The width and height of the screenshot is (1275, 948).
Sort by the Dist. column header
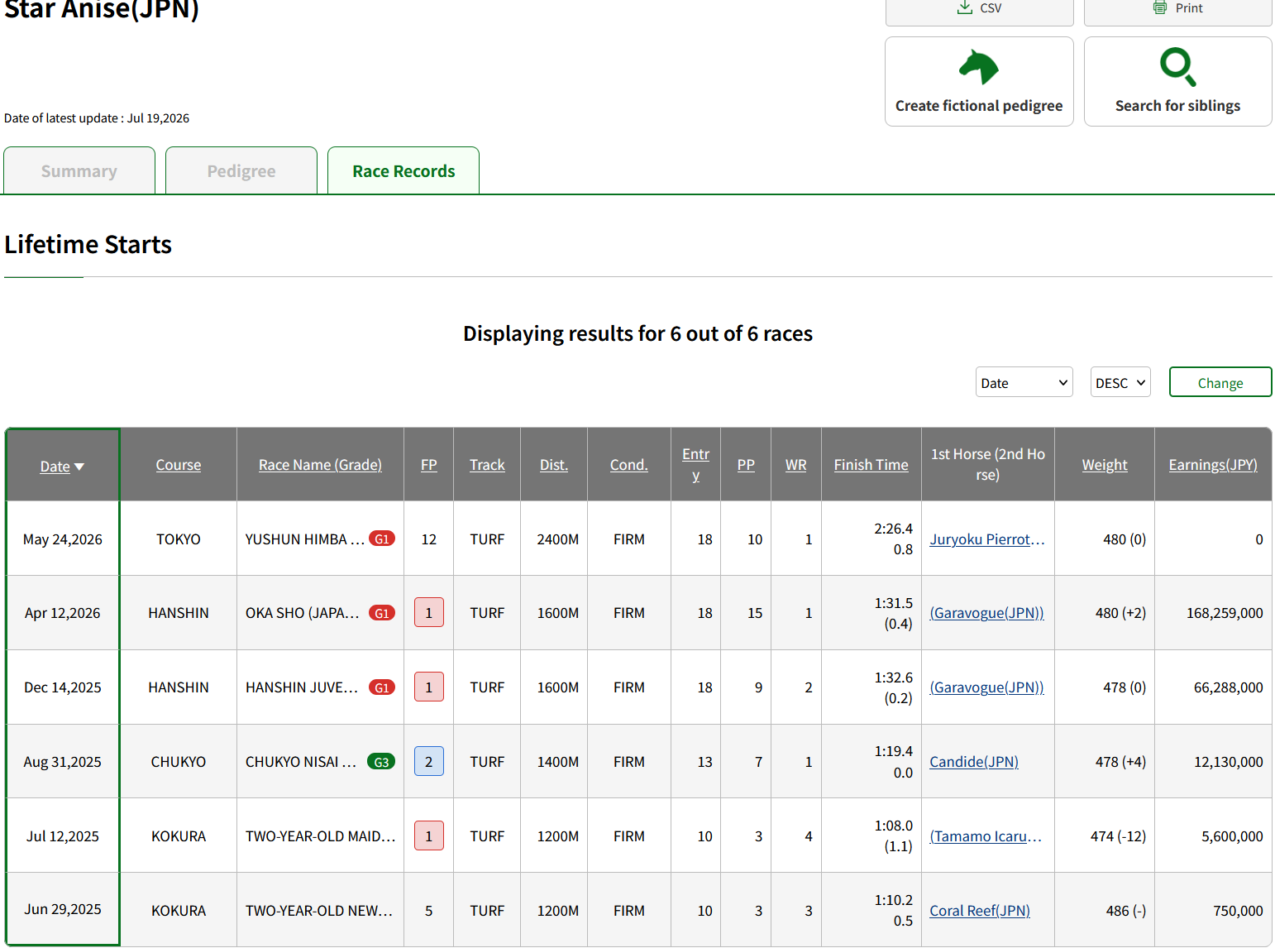554,464
